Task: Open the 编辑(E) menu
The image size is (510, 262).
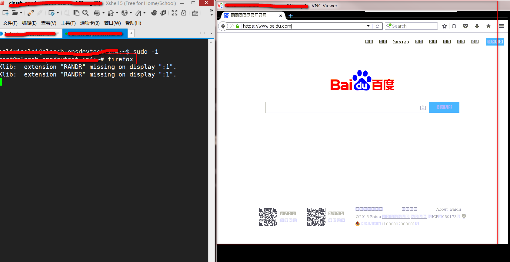Action: point(29,23)
